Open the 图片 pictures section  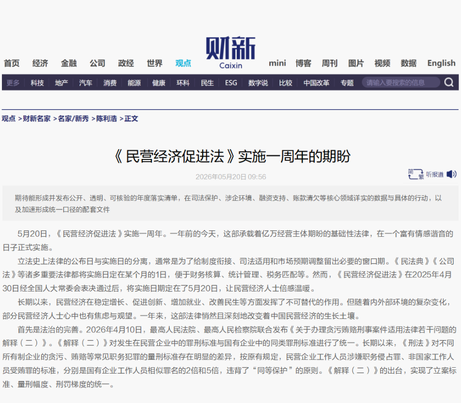tap(356, 63)
